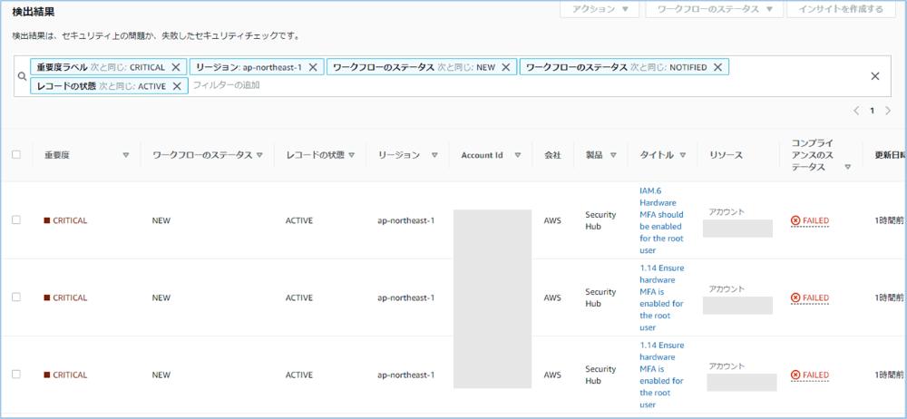Remove the workflow status NOTIFIED filter chip
Viewport: 907px width, 419px height.
[717, 67]
